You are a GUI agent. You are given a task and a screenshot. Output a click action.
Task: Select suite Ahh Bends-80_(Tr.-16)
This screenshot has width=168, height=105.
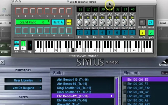tap(72, 84)
